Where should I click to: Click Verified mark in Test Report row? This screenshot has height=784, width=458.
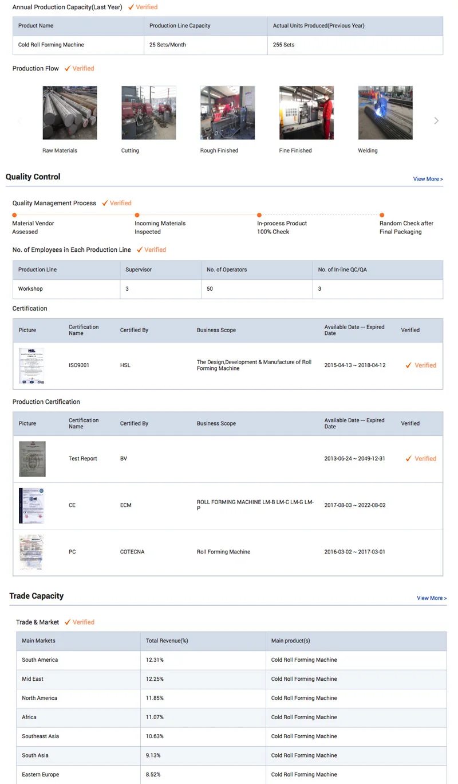coord(421,459)
